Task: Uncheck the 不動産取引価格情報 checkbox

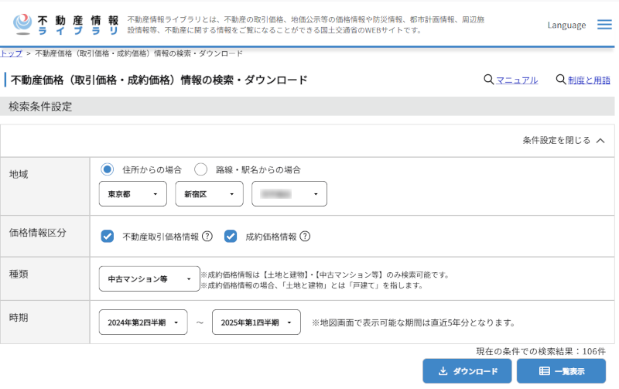Action: click(108, 237)
